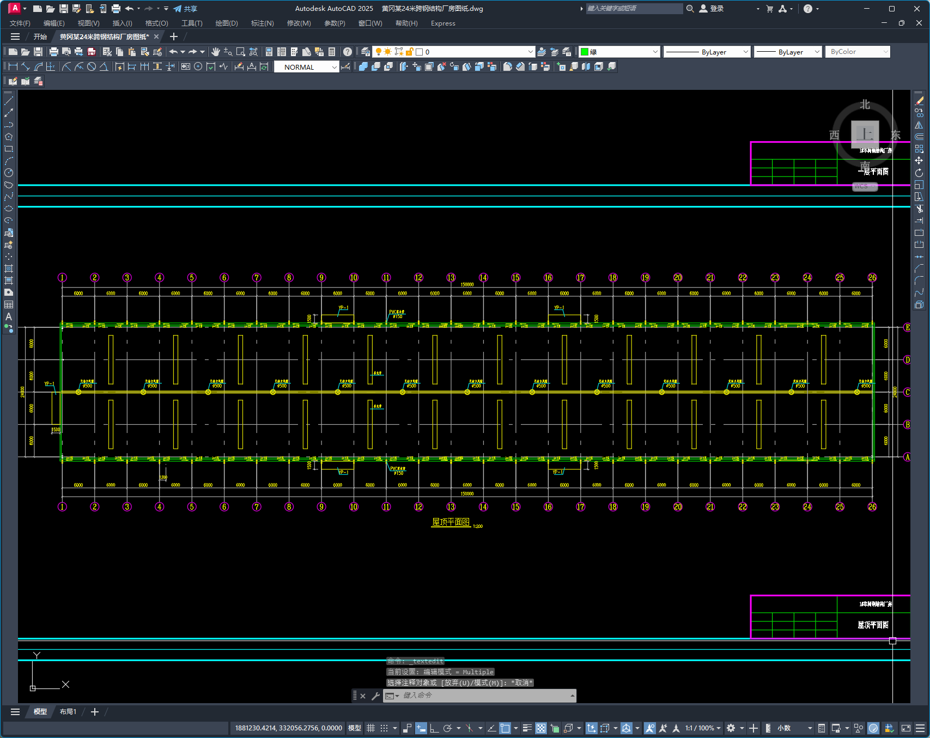Expand the NORMAL dimension style dropdown

[335, 67]
